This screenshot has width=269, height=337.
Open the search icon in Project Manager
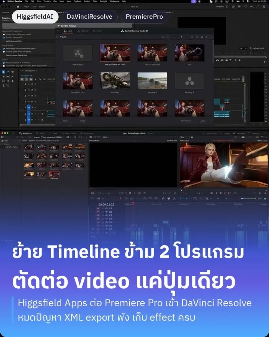[211, 37]
